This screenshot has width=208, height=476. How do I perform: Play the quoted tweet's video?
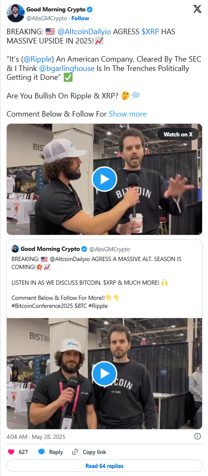coord(104,374)
